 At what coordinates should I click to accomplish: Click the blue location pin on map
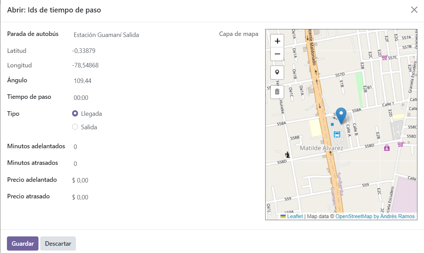pyautogui.click(x=341, y=116)
